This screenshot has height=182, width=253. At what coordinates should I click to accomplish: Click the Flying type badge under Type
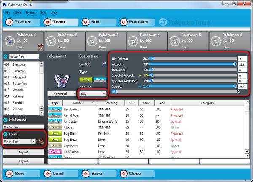click(x=100, y=80)
